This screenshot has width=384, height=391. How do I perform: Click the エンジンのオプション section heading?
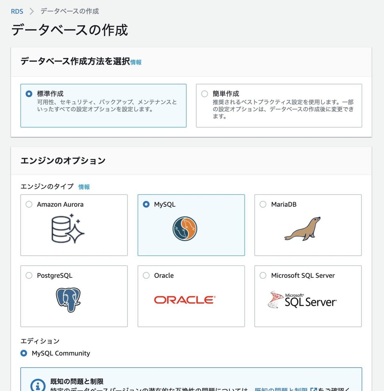(63, 160)
